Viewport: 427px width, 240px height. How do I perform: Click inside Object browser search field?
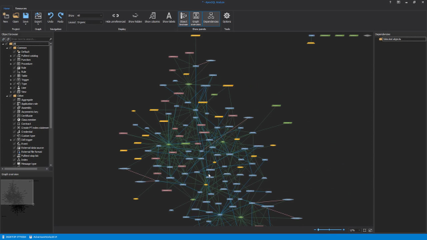pos(29,39)
